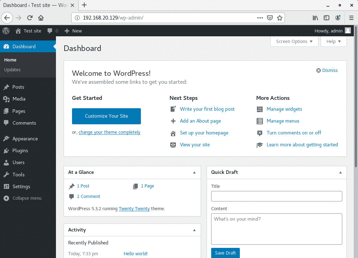The height and width of the screenshot is (258, 358).
Task: Expand the Screen Options dropdown
Action: pyautogui.click(x=294, y=41)
